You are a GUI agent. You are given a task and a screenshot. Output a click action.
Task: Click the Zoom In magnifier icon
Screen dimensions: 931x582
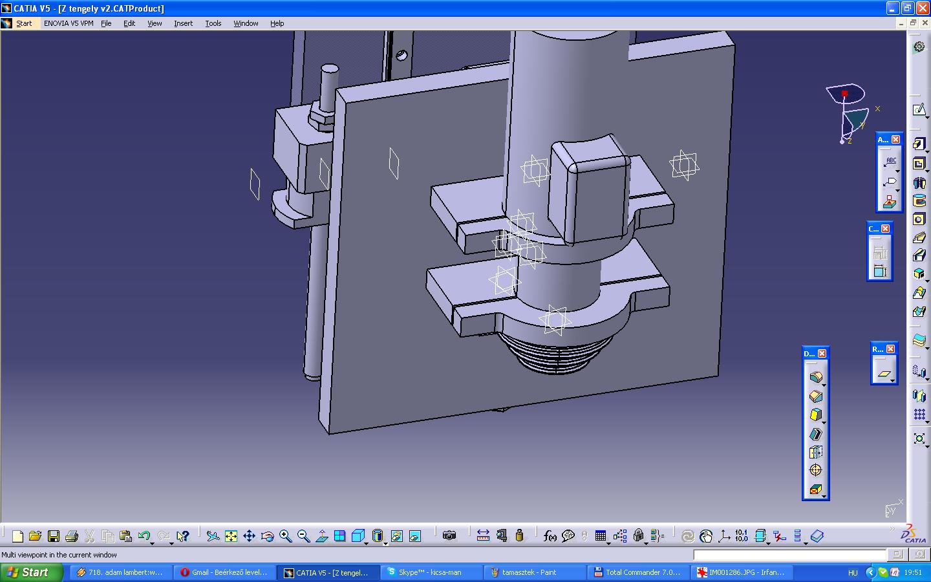pyautogui.click(x=285, y=536)
